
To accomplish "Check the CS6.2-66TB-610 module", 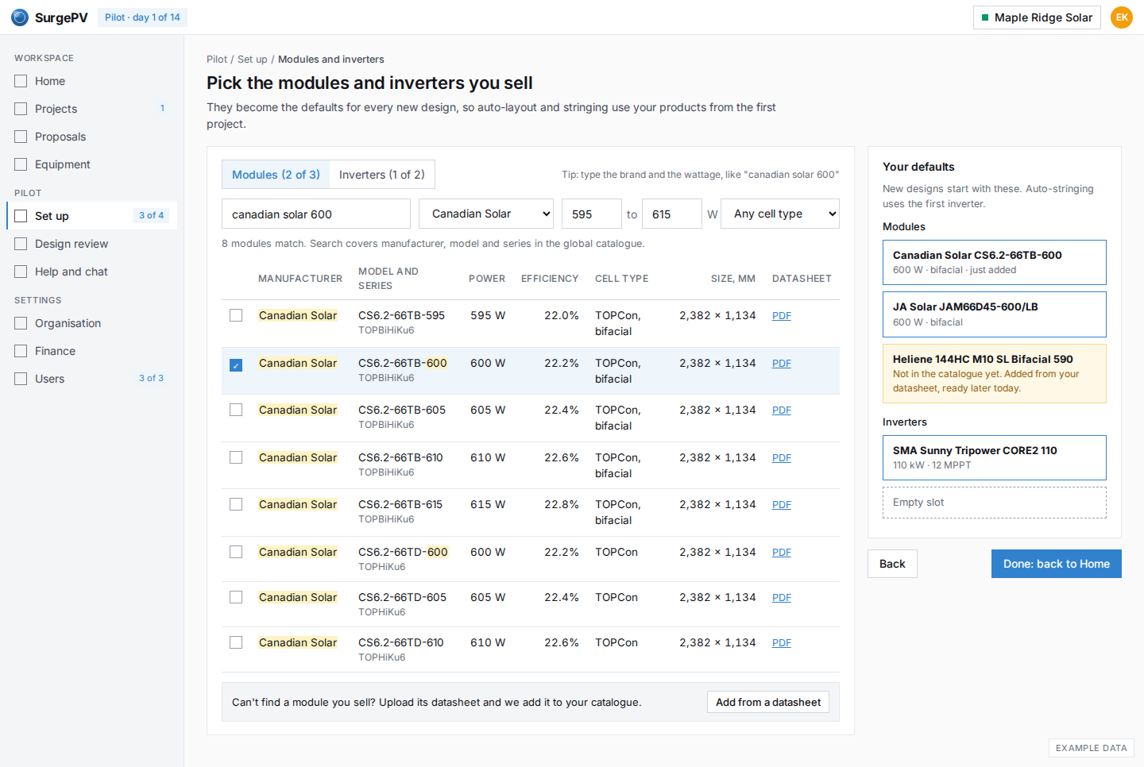I will 236,457.
